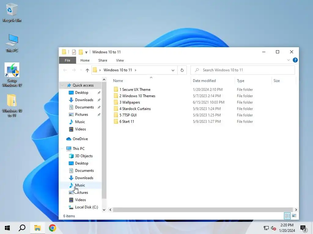Click File Explorer taskbar icon
This screenshot has width=313, height=234.
(x=37, y=228)
